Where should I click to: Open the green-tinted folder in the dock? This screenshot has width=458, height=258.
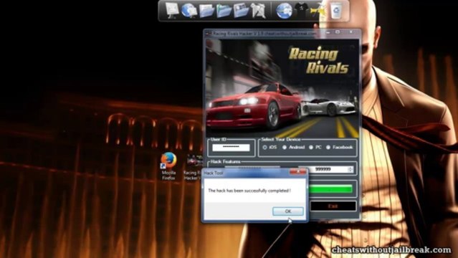(x=224, y=11)
